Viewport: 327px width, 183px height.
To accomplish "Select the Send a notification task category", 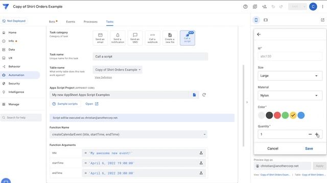I will [x=118, y=38].
